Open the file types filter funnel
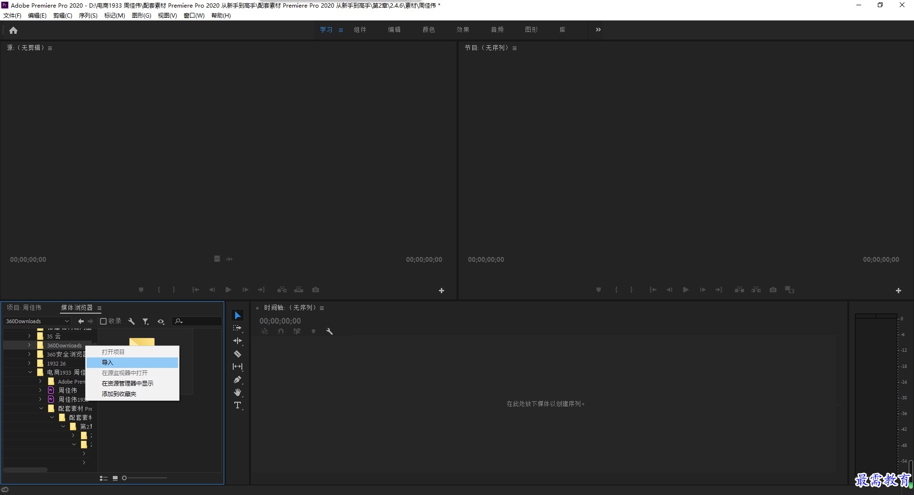Image resolution: width=914 pixels, height=495 pixels. 146,321
